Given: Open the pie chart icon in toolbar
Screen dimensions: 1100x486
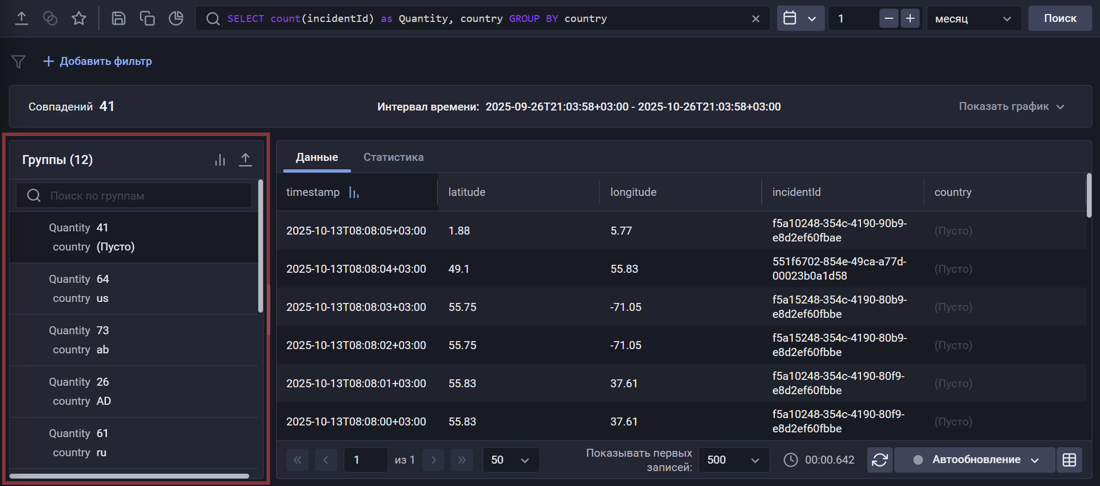Looking at the screenshot, I should [x=176, y=18].
